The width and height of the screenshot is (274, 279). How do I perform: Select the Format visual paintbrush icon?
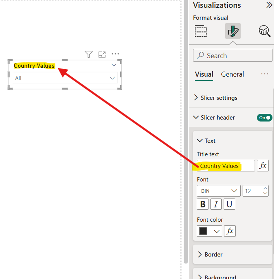click(x=233, y=31)
